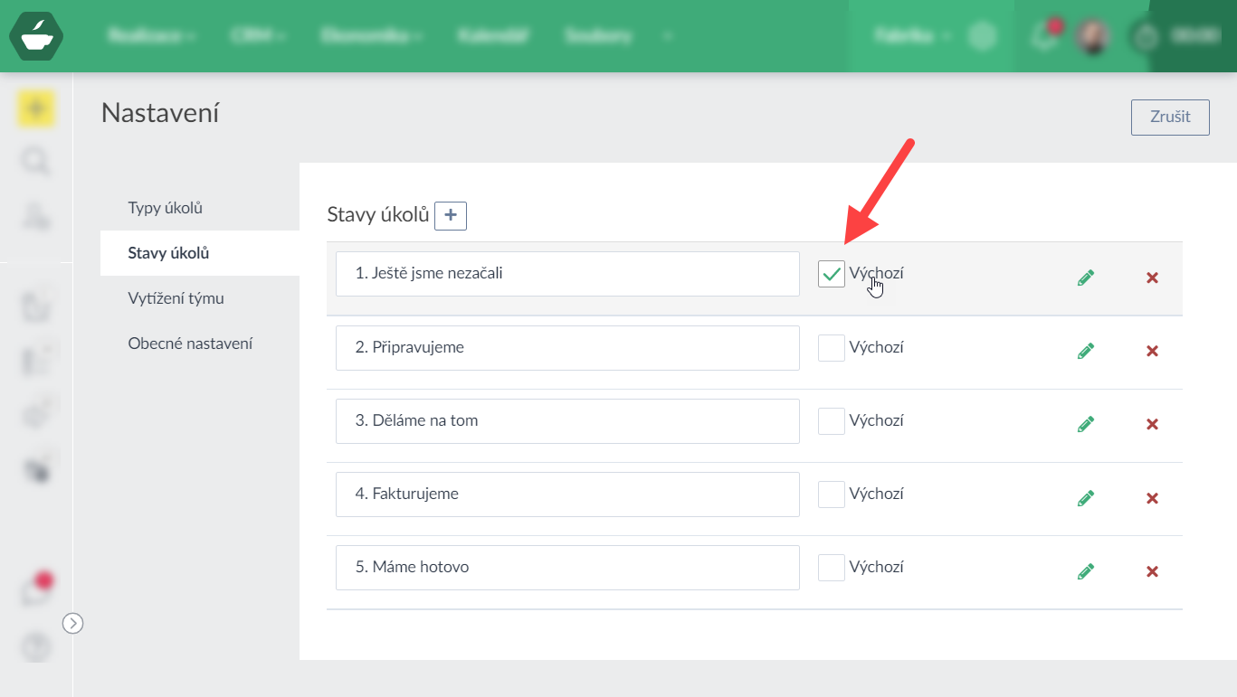This screenshot has width=1237, height=697.
Task: Edit the "Ještě jsme nezačali" status with pencil
Action: point(1086,278)
